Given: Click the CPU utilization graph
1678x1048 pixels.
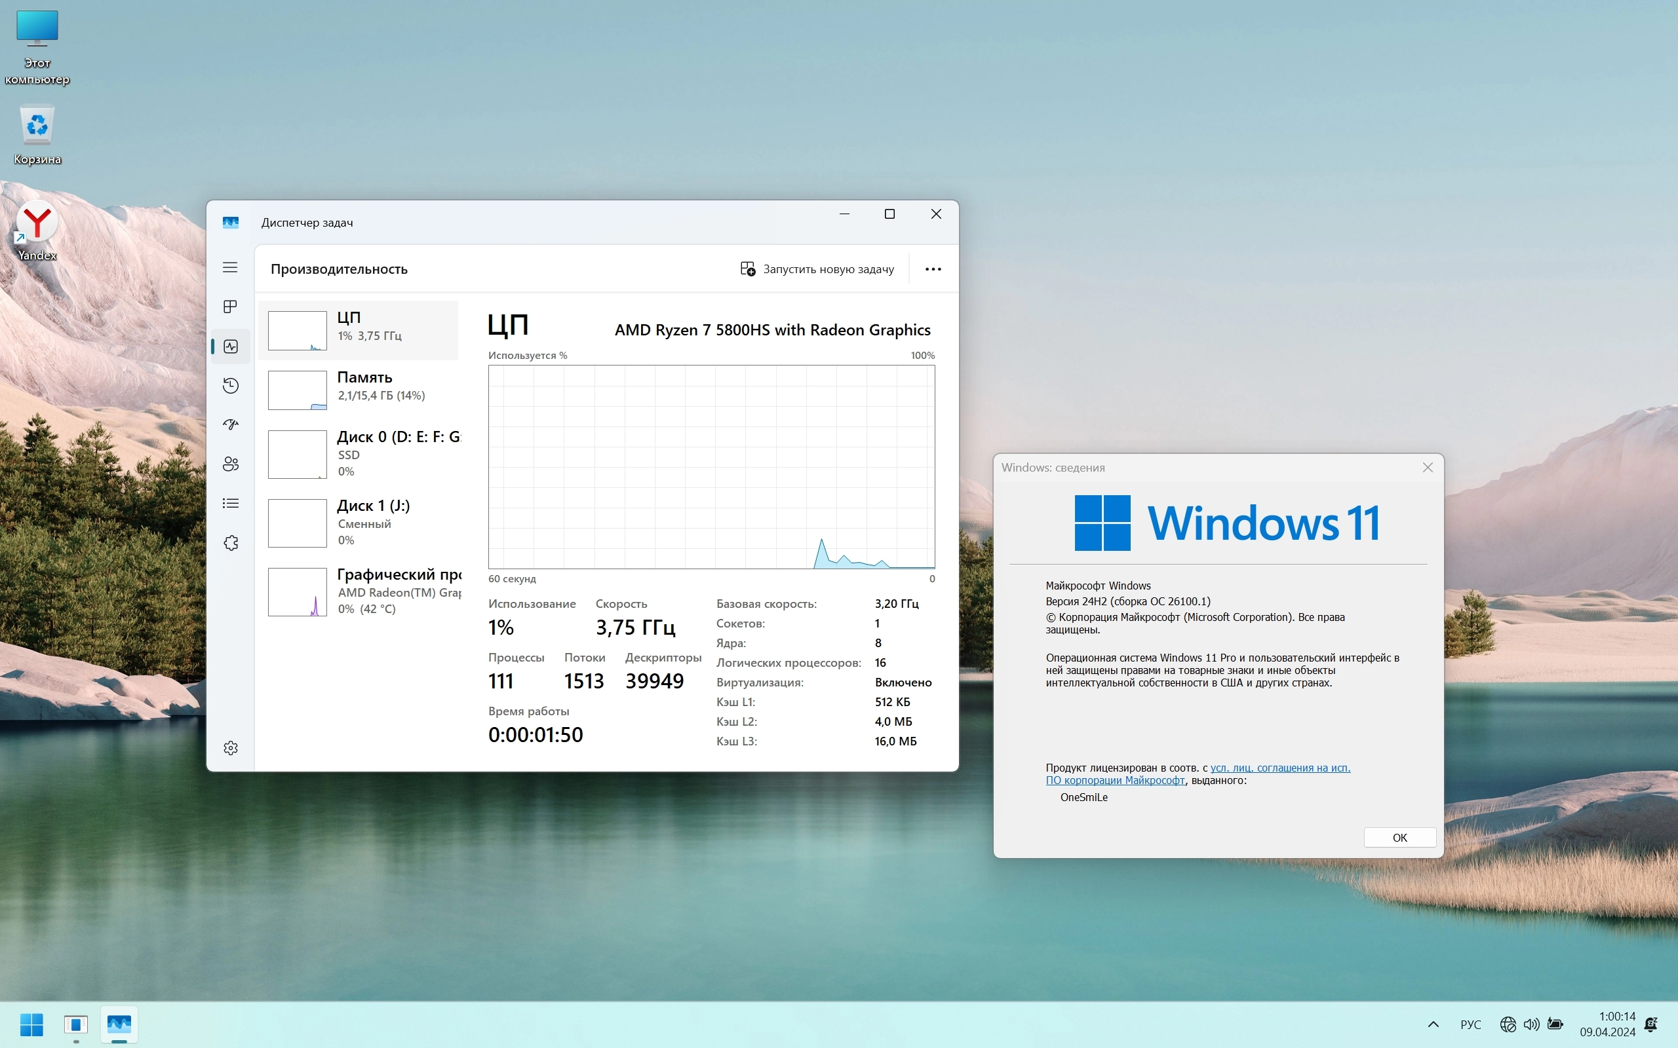Looking at the screenshot, I should click(711, 466).
